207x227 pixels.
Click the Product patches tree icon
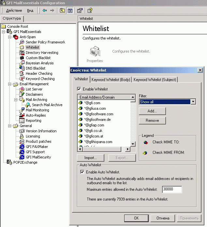22,141
